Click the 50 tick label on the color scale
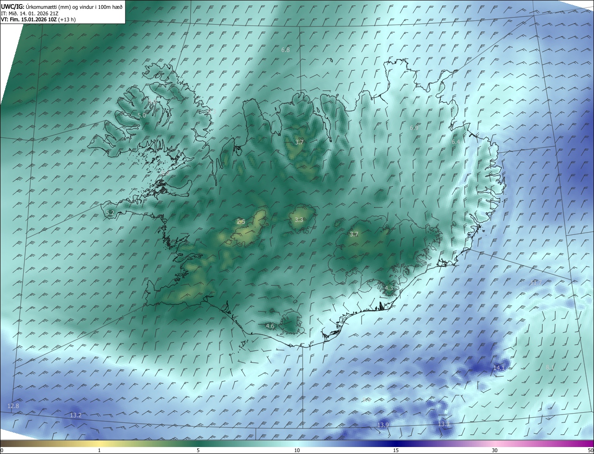The height and width of the screenshot is (454, 594). point(590,450)
